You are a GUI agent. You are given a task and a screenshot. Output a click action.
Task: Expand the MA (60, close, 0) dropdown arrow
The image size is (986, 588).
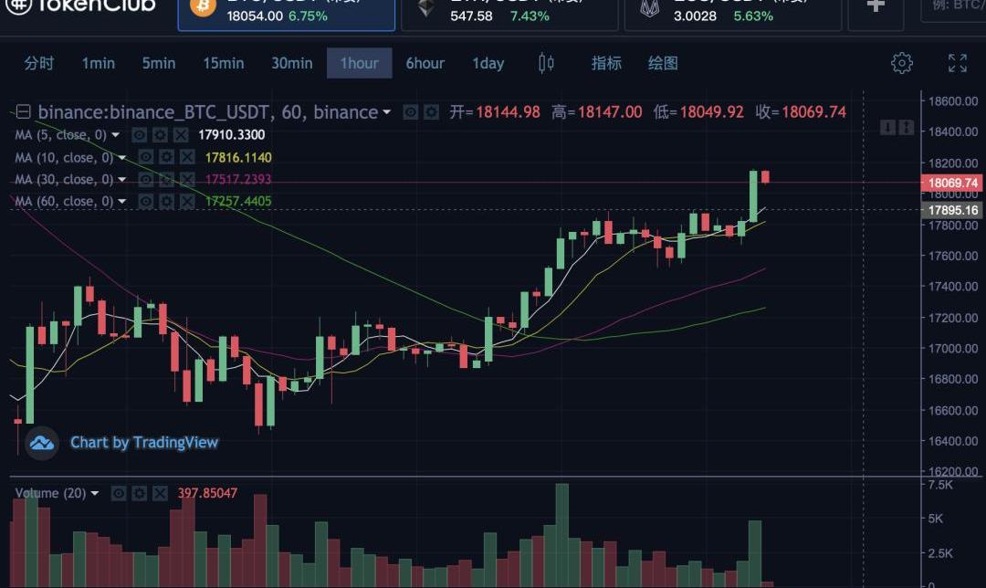(122, 201)
